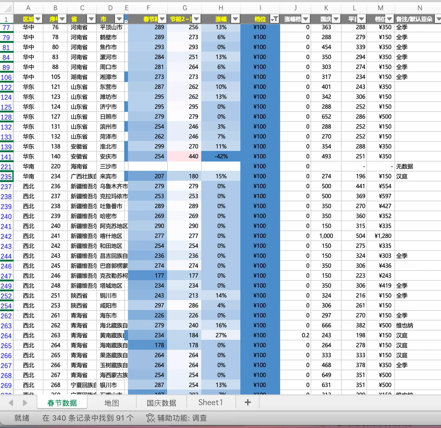Click the 1,000 value in 喀什地区 row
This screenshot has width=441, height=428.
tap(326, 236)
